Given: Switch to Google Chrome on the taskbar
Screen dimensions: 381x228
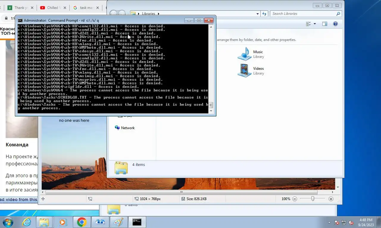Looking at the screenshot, I should tap(82, 222).
